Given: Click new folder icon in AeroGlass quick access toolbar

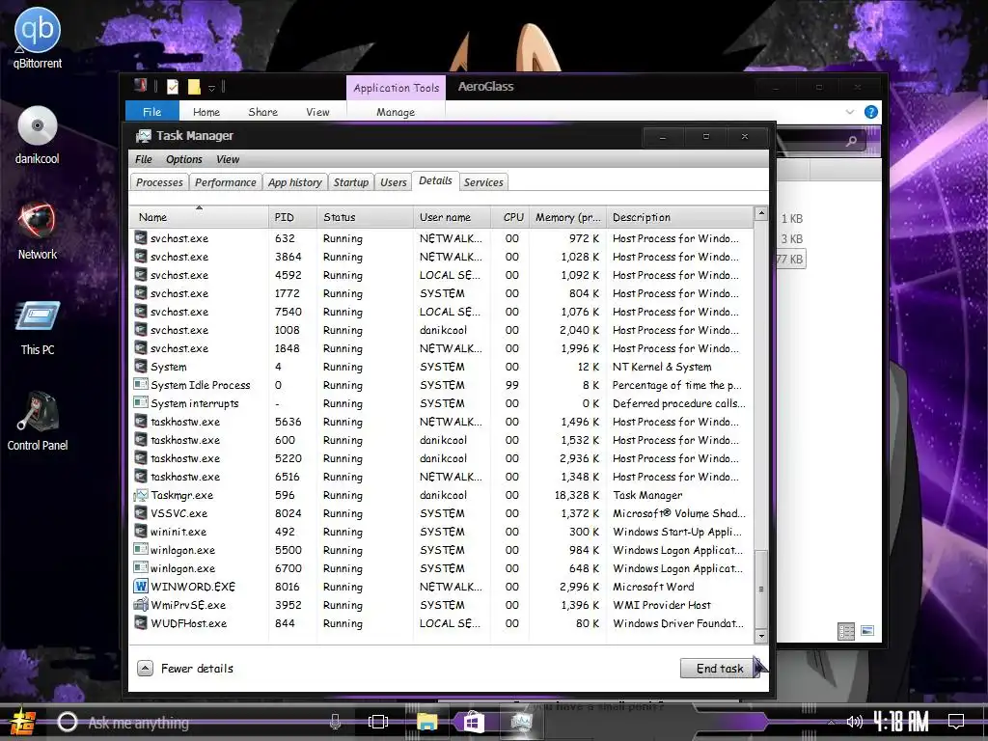Looking at the screenshot, I should 194,87.
